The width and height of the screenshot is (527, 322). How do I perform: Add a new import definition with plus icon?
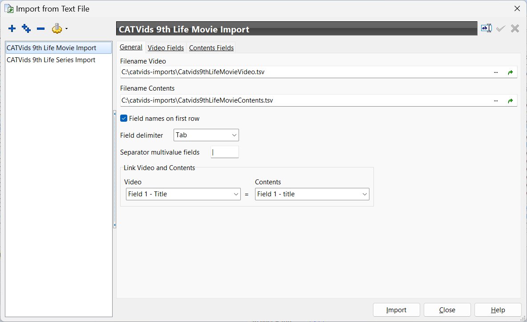12,29
